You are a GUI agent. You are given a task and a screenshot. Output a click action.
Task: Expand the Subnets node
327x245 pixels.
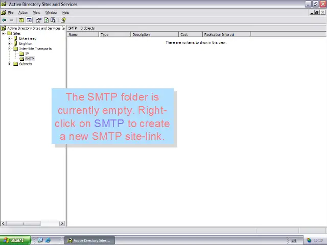point(9,64)
